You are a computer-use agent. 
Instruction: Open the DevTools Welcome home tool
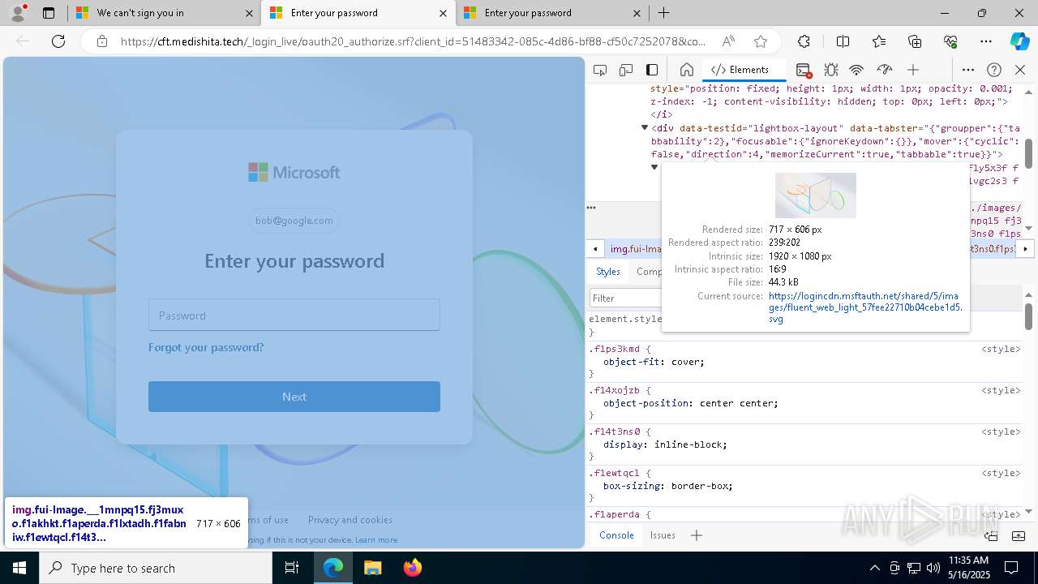[686, 70]
